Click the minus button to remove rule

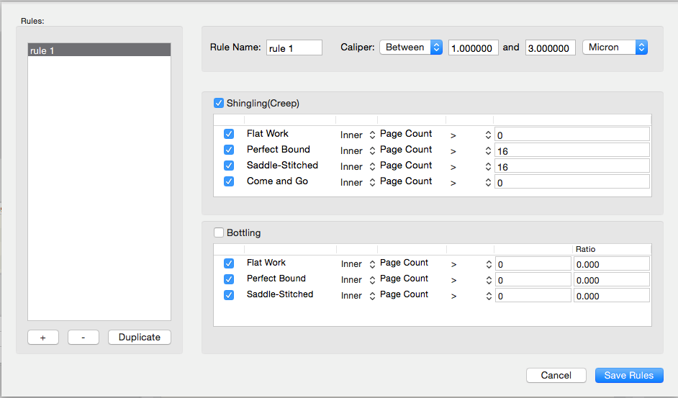tap(83, 338)
